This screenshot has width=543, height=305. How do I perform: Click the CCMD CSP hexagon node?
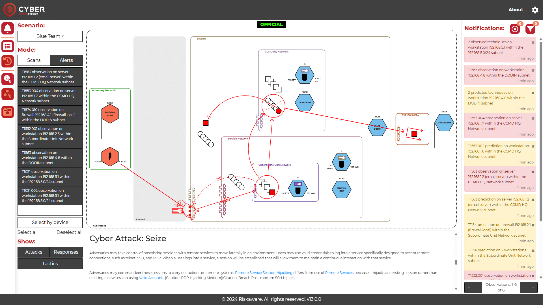305,103
